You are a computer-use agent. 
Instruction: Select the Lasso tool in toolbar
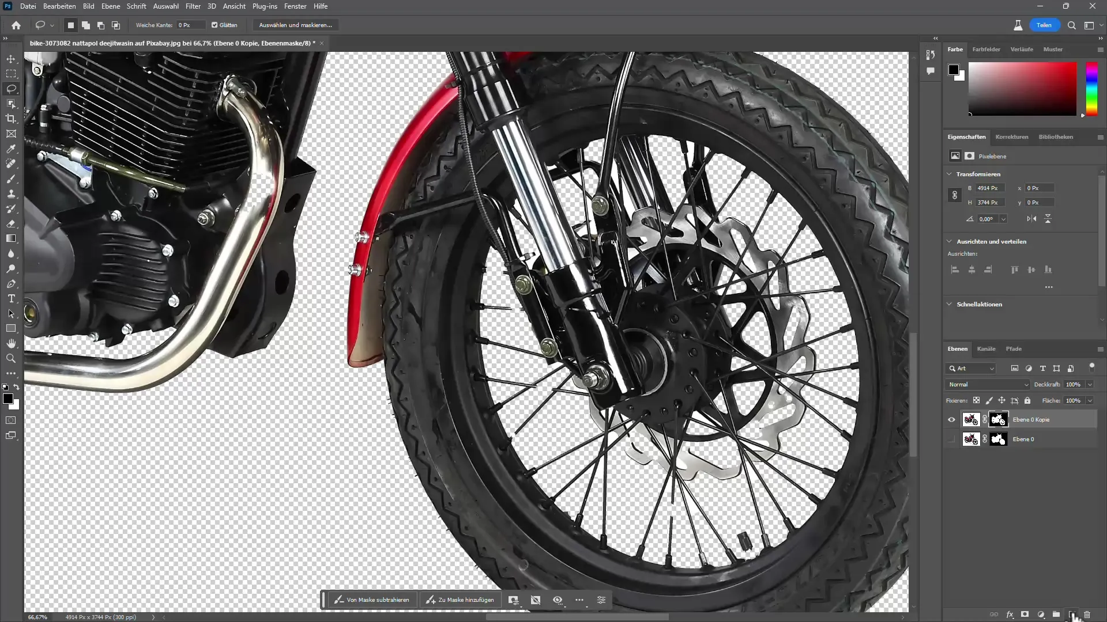[x=11, y=89]
